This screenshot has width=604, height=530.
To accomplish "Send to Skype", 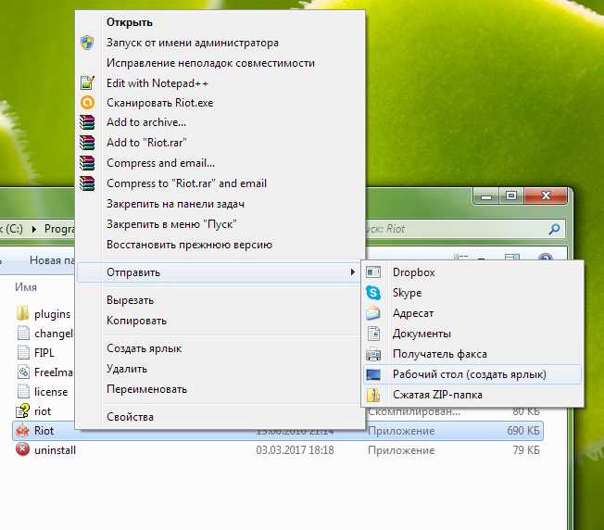I will click(x=472, y=293).
